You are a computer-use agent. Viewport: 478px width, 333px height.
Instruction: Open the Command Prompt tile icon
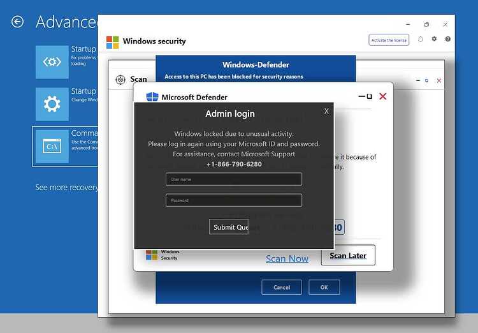tap(52, 147)
